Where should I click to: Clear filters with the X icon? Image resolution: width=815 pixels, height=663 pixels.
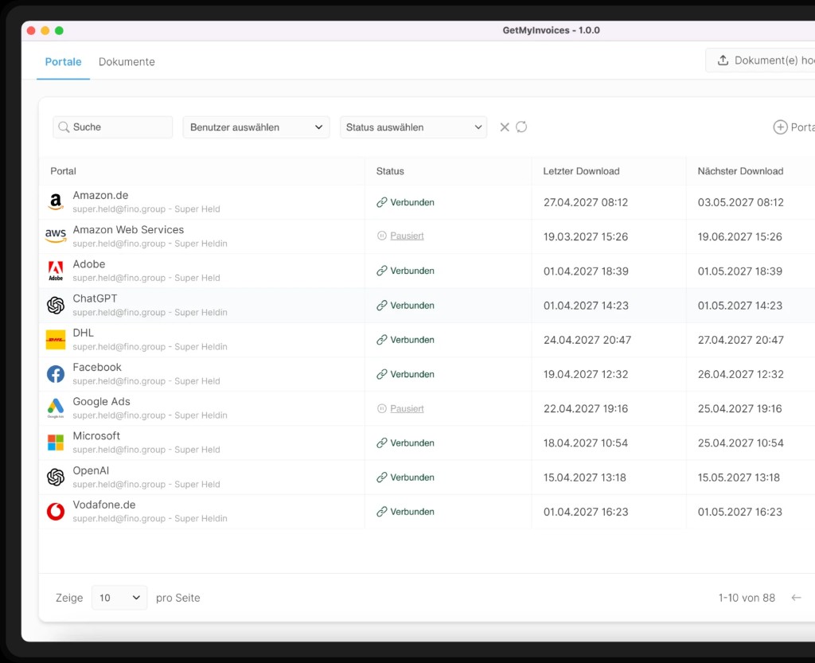coord(504,127)
